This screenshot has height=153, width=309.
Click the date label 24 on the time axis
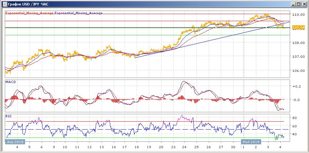[185, 147]
